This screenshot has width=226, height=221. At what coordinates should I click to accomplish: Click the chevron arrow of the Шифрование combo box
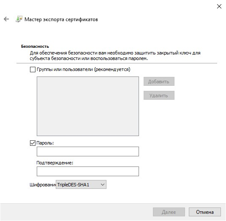[x=103, y=185]
